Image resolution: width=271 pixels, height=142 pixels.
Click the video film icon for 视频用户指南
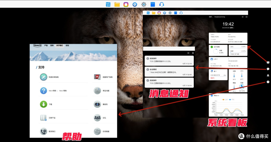tap(97, 77)
